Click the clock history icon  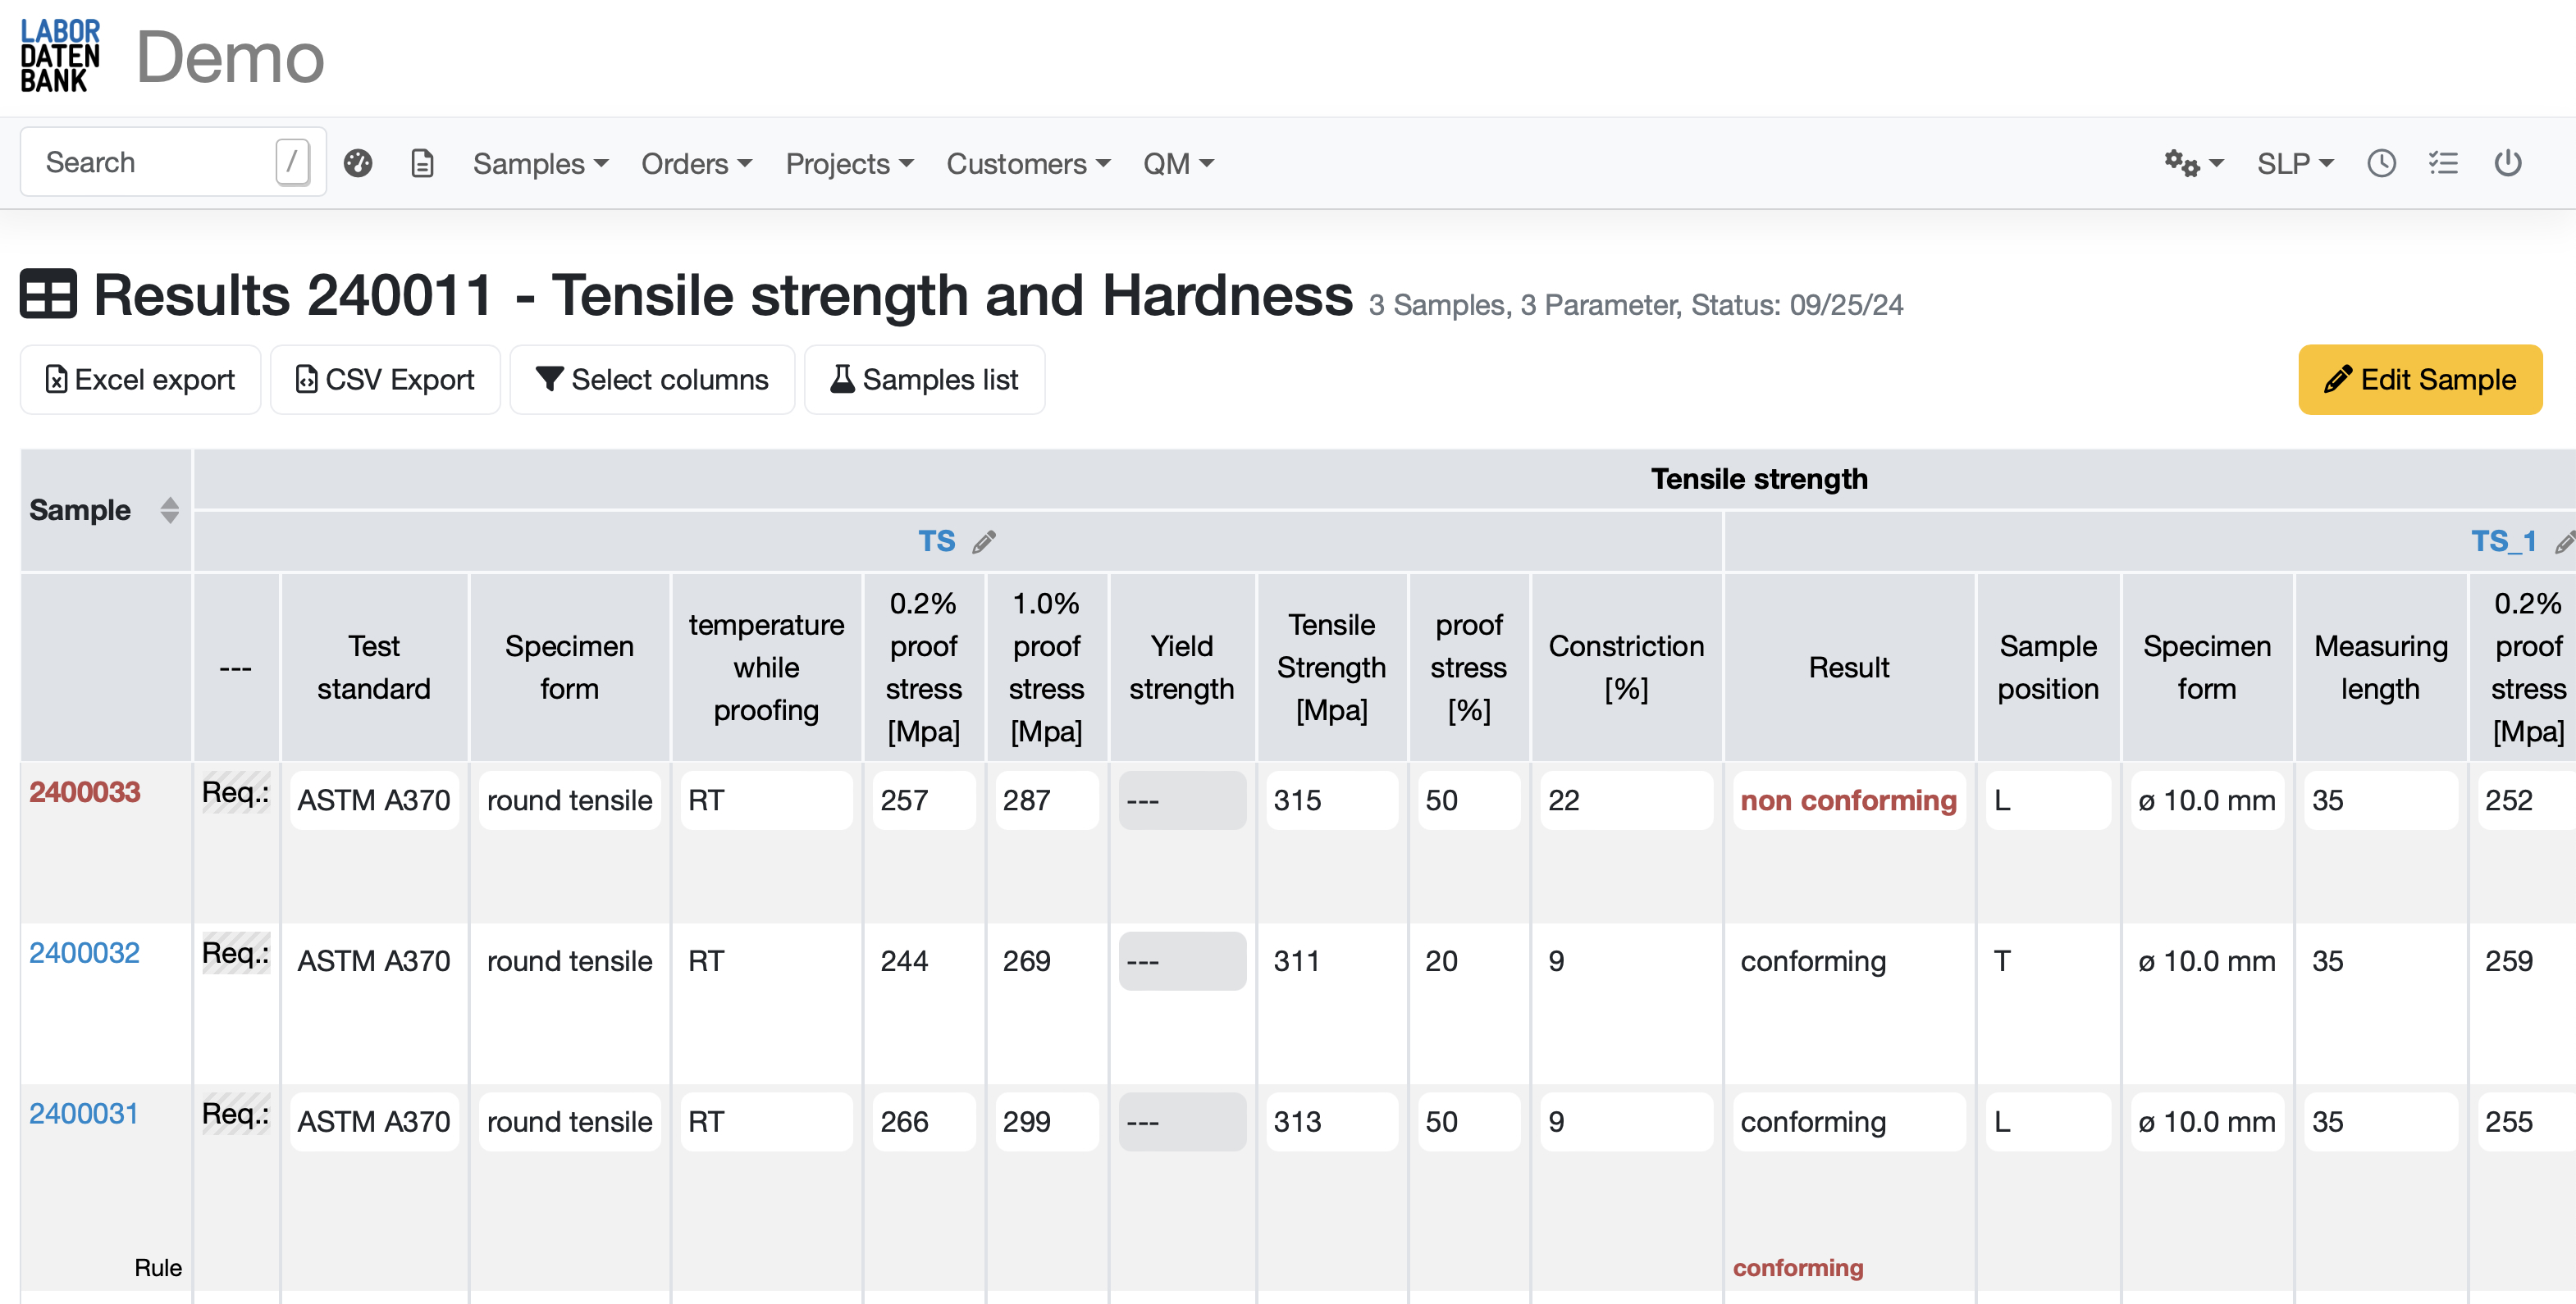pos(2381,163)
